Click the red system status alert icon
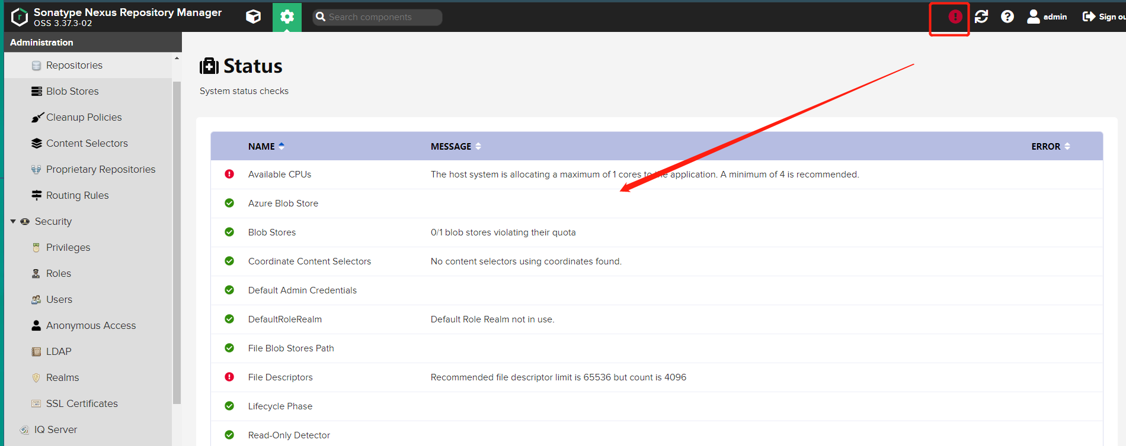1126x446 pixels. tap(955, 17)
